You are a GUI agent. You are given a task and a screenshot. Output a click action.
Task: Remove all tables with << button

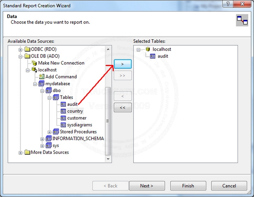123,108
